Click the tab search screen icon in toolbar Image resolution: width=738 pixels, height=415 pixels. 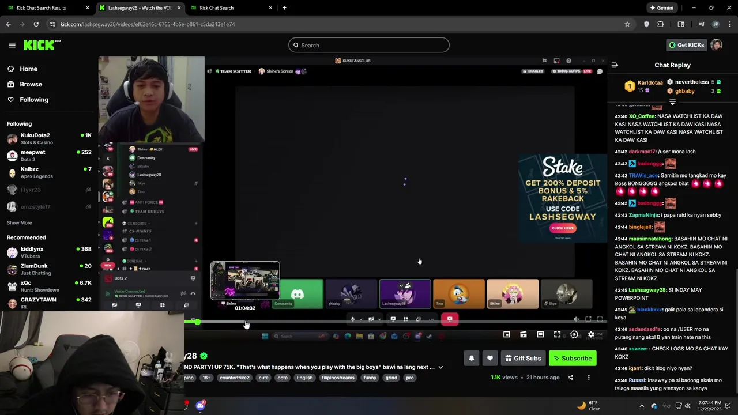tap(681, 24)
